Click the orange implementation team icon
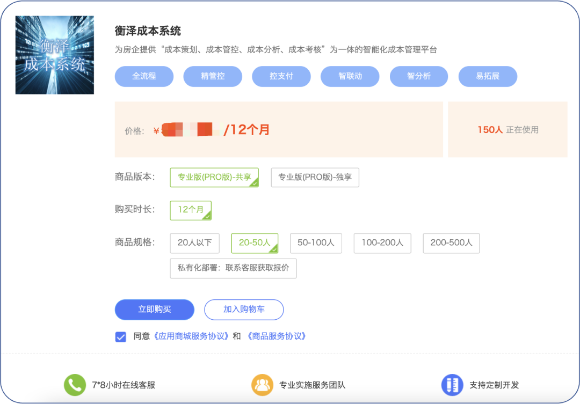Viewport: 580px width, 404px height. pyautogui.click(x=262, y=385)
